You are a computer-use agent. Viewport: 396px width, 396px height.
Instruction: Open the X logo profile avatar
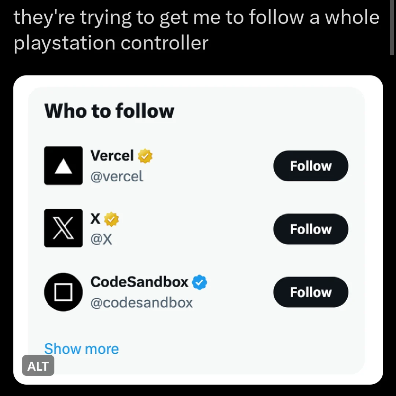[63, 228]
